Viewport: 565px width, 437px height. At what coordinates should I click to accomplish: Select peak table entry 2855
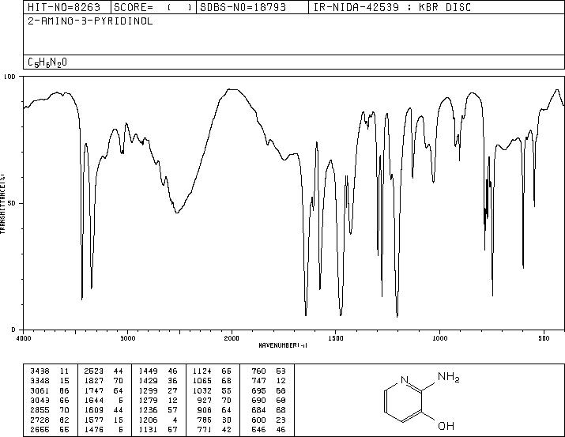(40, 410)
